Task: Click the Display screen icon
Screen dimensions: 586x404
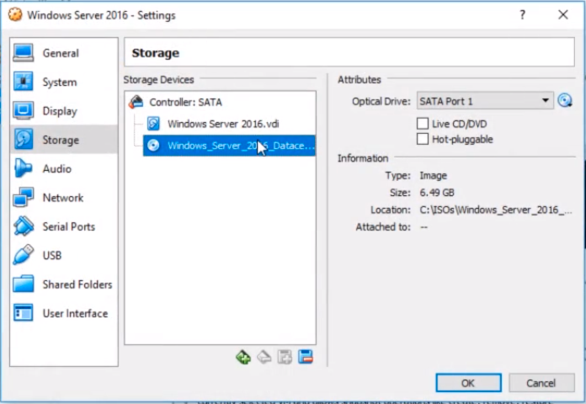Action: (24, 110)
